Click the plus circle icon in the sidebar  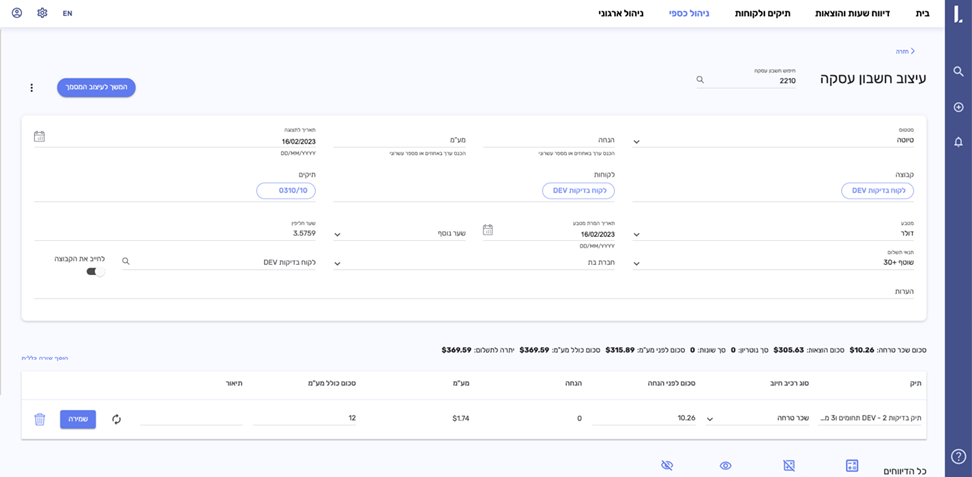[x=958, y=107]
